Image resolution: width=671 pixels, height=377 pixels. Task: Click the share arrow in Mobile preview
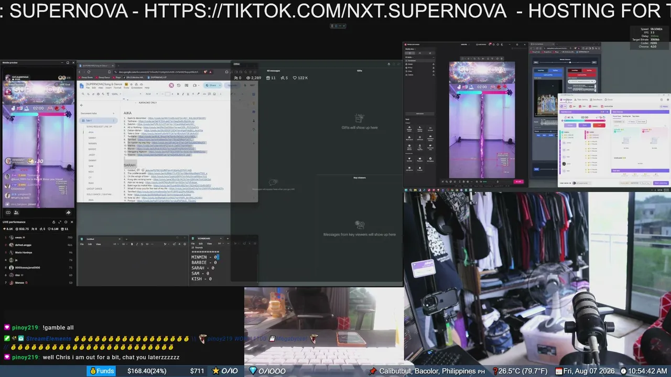(x=68, y=213)
